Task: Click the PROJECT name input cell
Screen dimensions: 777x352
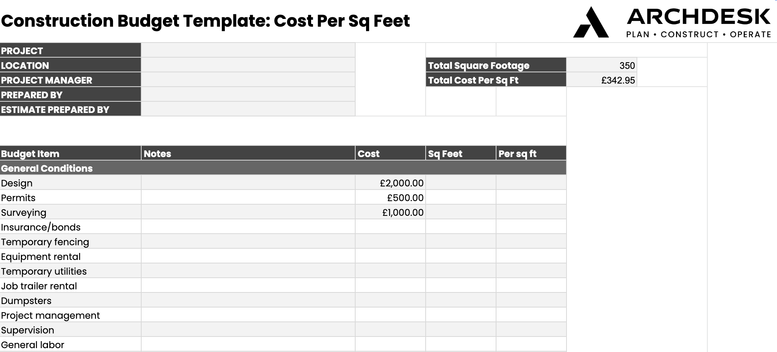Action: pyautogui.click(x=248, y=51)
